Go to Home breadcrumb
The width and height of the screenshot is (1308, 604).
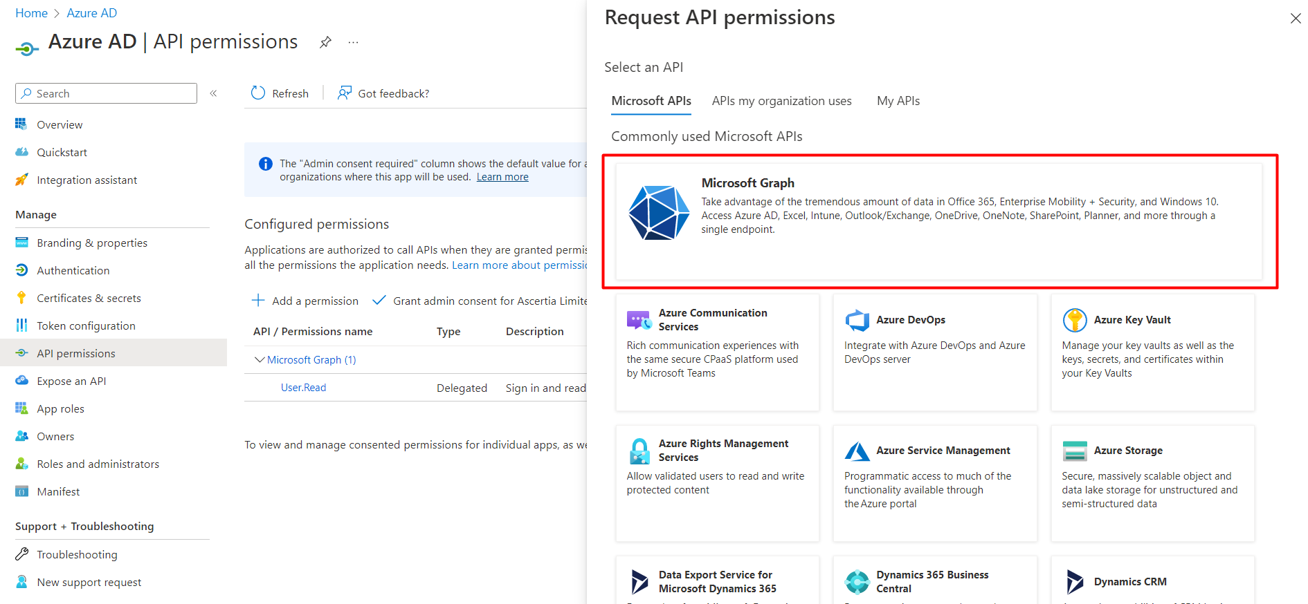pyautogui.click(x=31, y=13)
